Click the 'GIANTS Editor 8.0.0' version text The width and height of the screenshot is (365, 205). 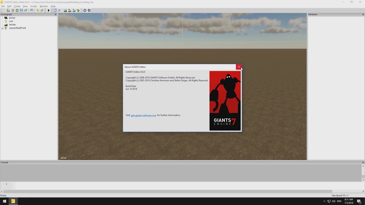(135, 72)
